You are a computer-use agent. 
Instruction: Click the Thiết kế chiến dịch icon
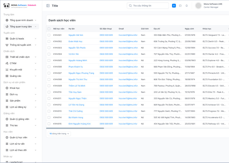click(x=7, y=57)
